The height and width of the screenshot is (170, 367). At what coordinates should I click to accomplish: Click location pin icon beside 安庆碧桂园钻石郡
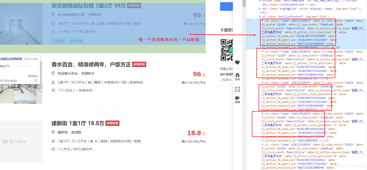[53, 15]
